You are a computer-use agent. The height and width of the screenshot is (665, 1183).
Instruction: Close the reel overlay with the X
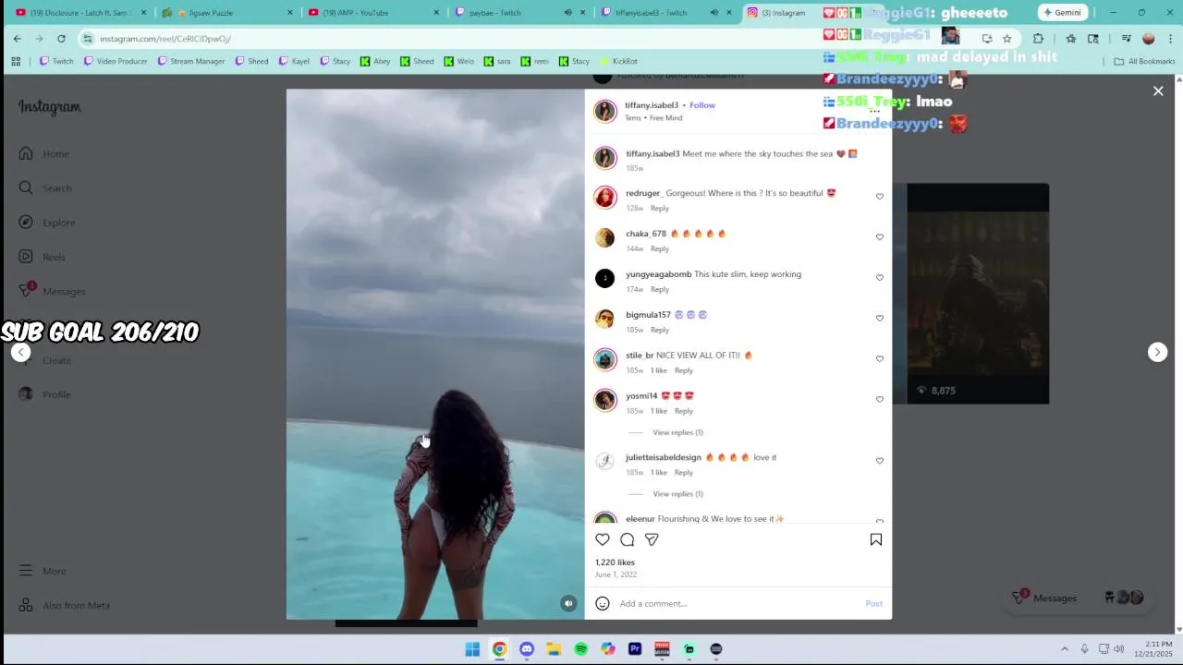1158,91
